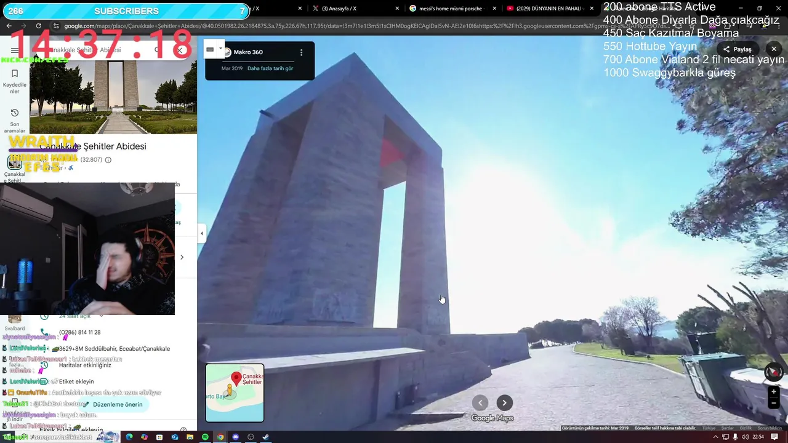This screenshot has width=788, height=443.
Task: Collapse the side panel arrow
Action: point(201,233)
